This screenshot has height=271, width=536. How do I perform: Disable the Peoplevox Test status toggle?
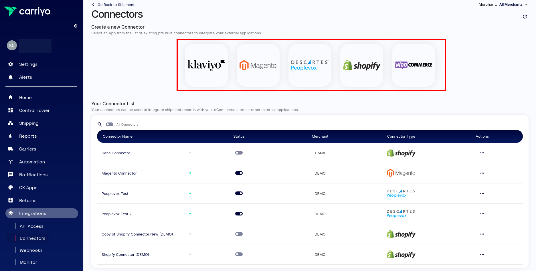coord(239,193)
